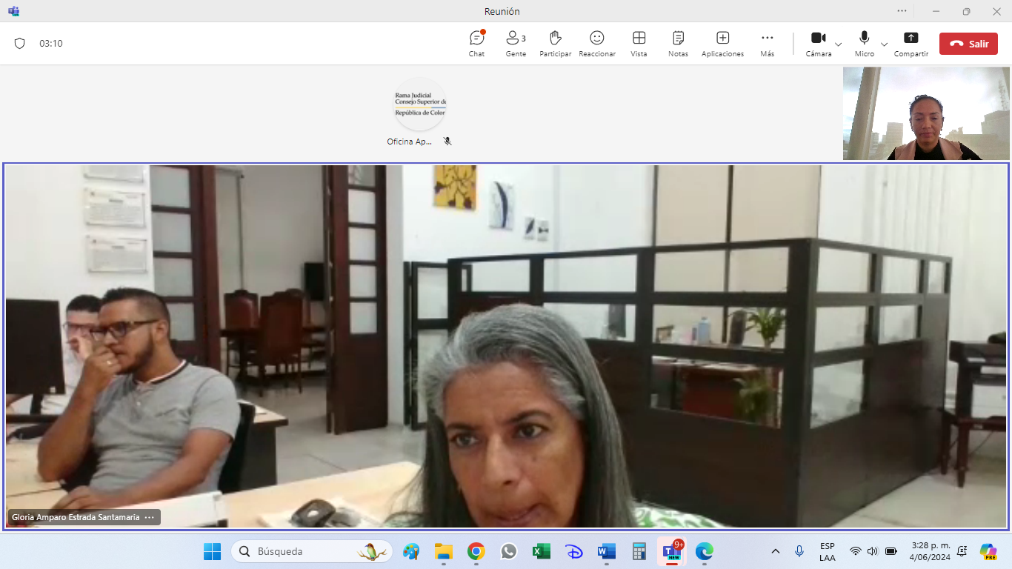Toggle the Cámara on or off
Image resolution: width=1012 pixels, height=569 pixels.
pos(819,43)
